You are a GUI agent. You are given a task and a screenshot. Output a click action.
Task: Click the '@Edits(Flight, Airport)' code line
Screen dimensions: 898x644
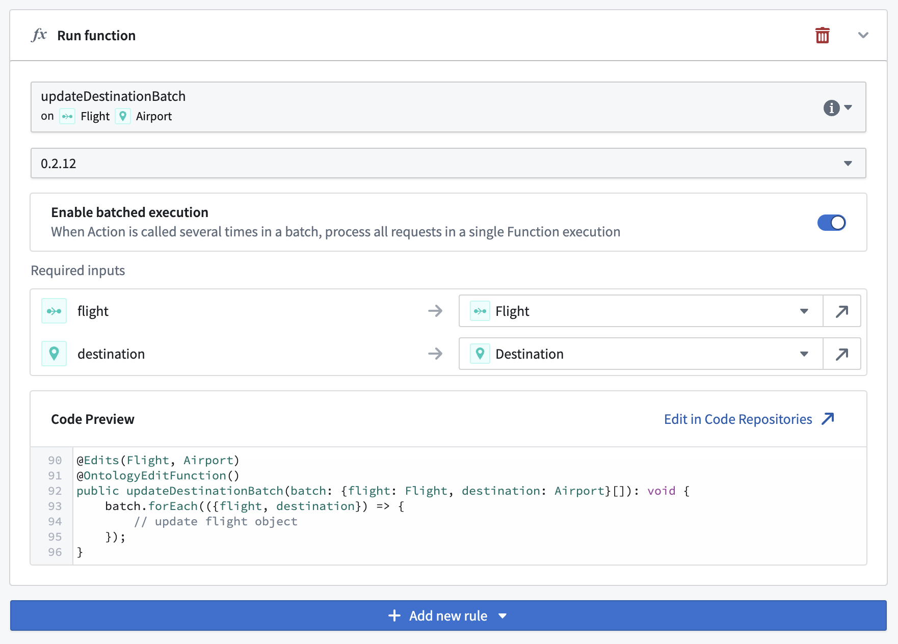(158, 460)
